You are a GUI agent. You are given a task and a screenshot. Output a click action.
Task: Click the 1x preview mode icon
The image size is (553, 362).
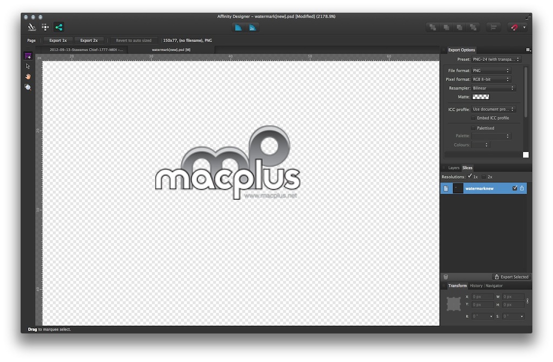point(238,28)
